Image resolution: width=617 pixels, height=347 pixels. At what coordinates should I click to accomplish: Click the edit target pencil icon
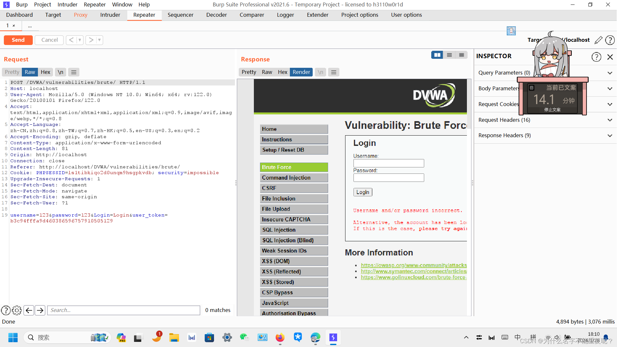598,40
